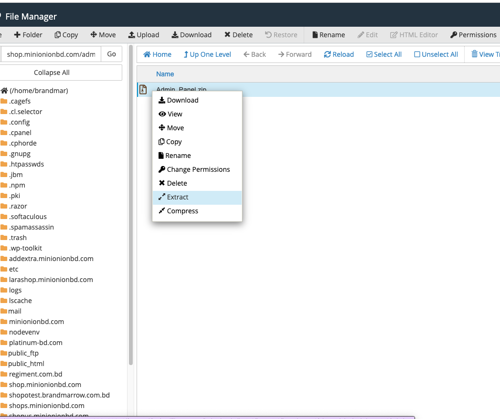Select Change Permissions in context menu
500x419 pixels.
tap(198, 169)
